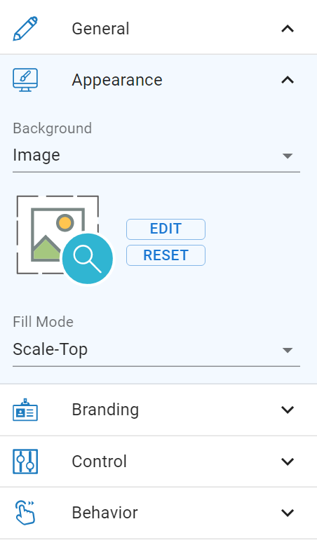Image resolution: width=317 pixels, height=545 pixels.
Task: Click the Control sliders icon
Action: (25, 462)
